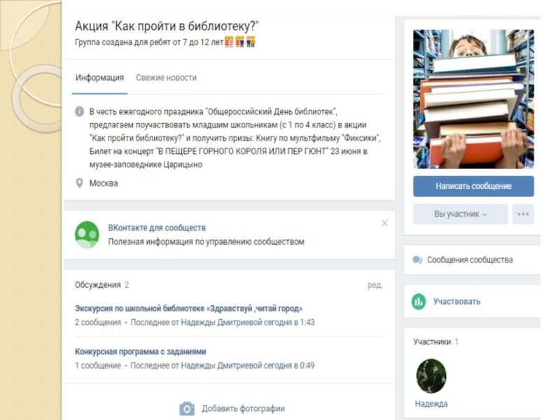Open the three-dots more actions button
The height and width of the screenshot is (420, 560).
click(523, 214)
